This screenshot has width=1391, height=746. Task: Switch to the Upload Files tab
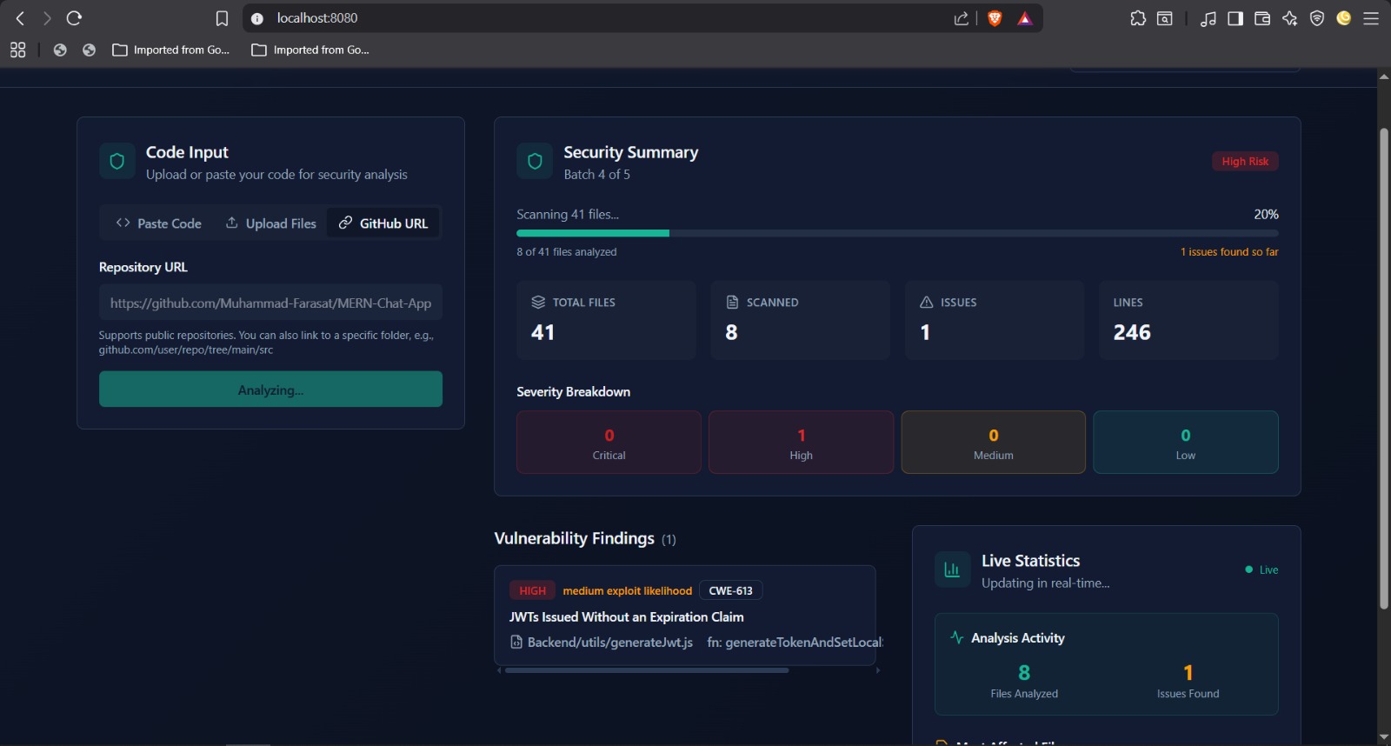point(271,223)
